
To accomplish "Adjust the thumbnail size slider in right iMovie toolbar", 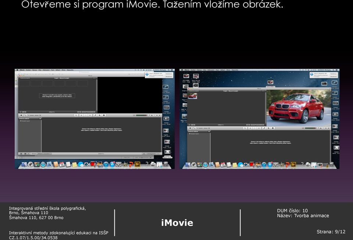I will pos(203,128).
